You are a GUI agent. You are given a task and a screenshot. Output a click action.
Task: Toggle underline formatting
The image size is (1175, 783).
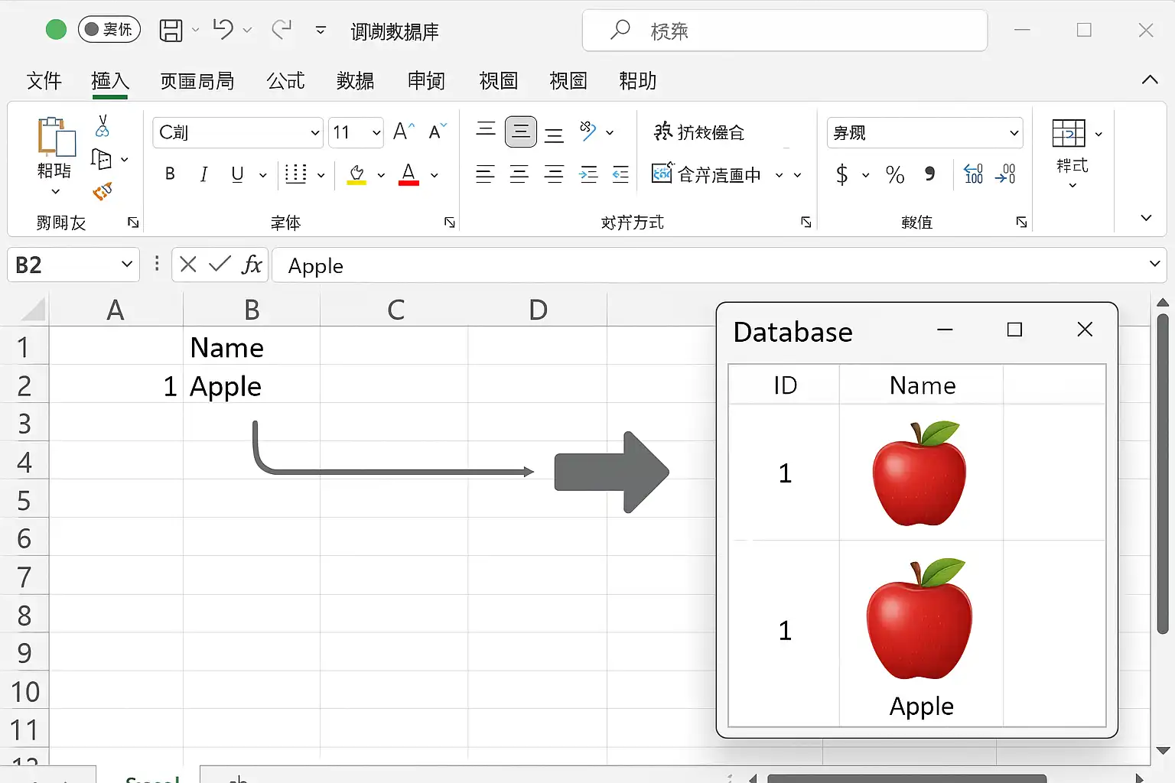click(x=237, y=174)
